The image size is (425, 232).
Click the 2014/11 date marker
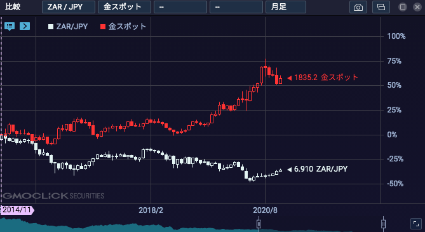(17, 210)
